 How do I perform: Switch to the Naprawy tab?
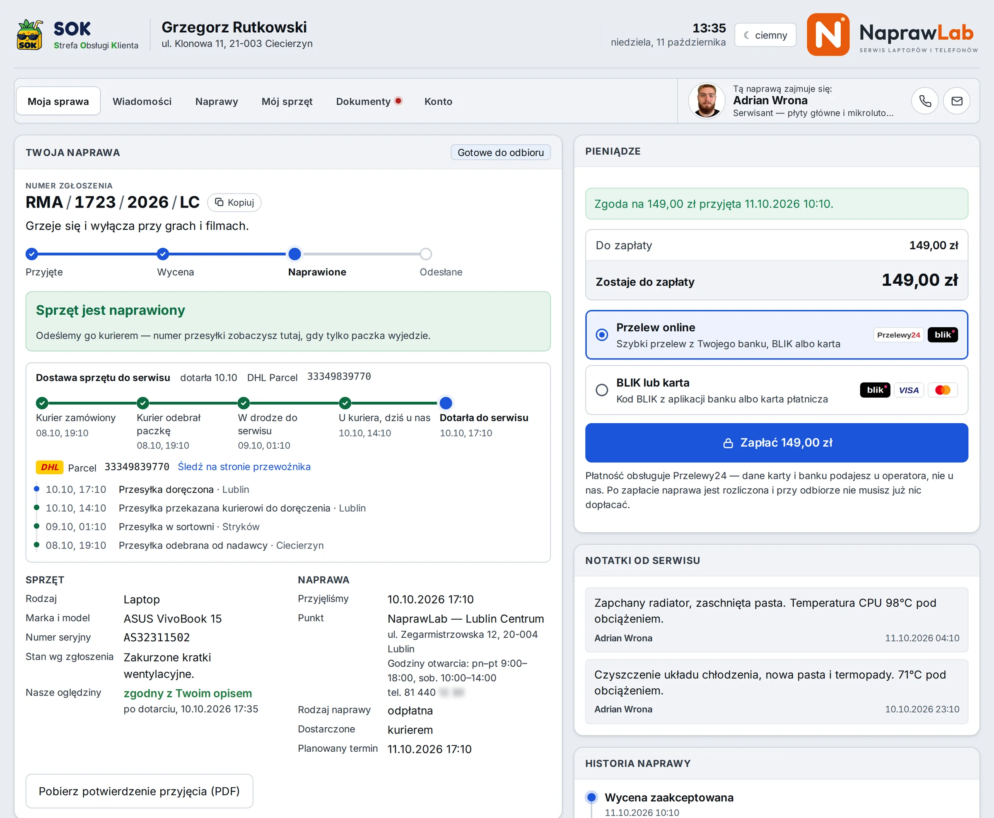pos(217,101)
